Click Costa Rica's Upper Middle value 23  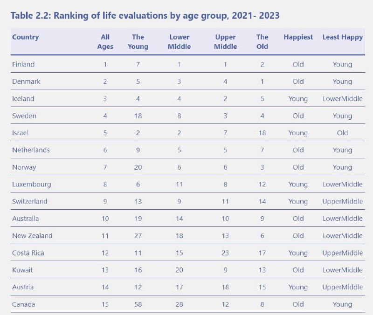[x=226, y=253]
